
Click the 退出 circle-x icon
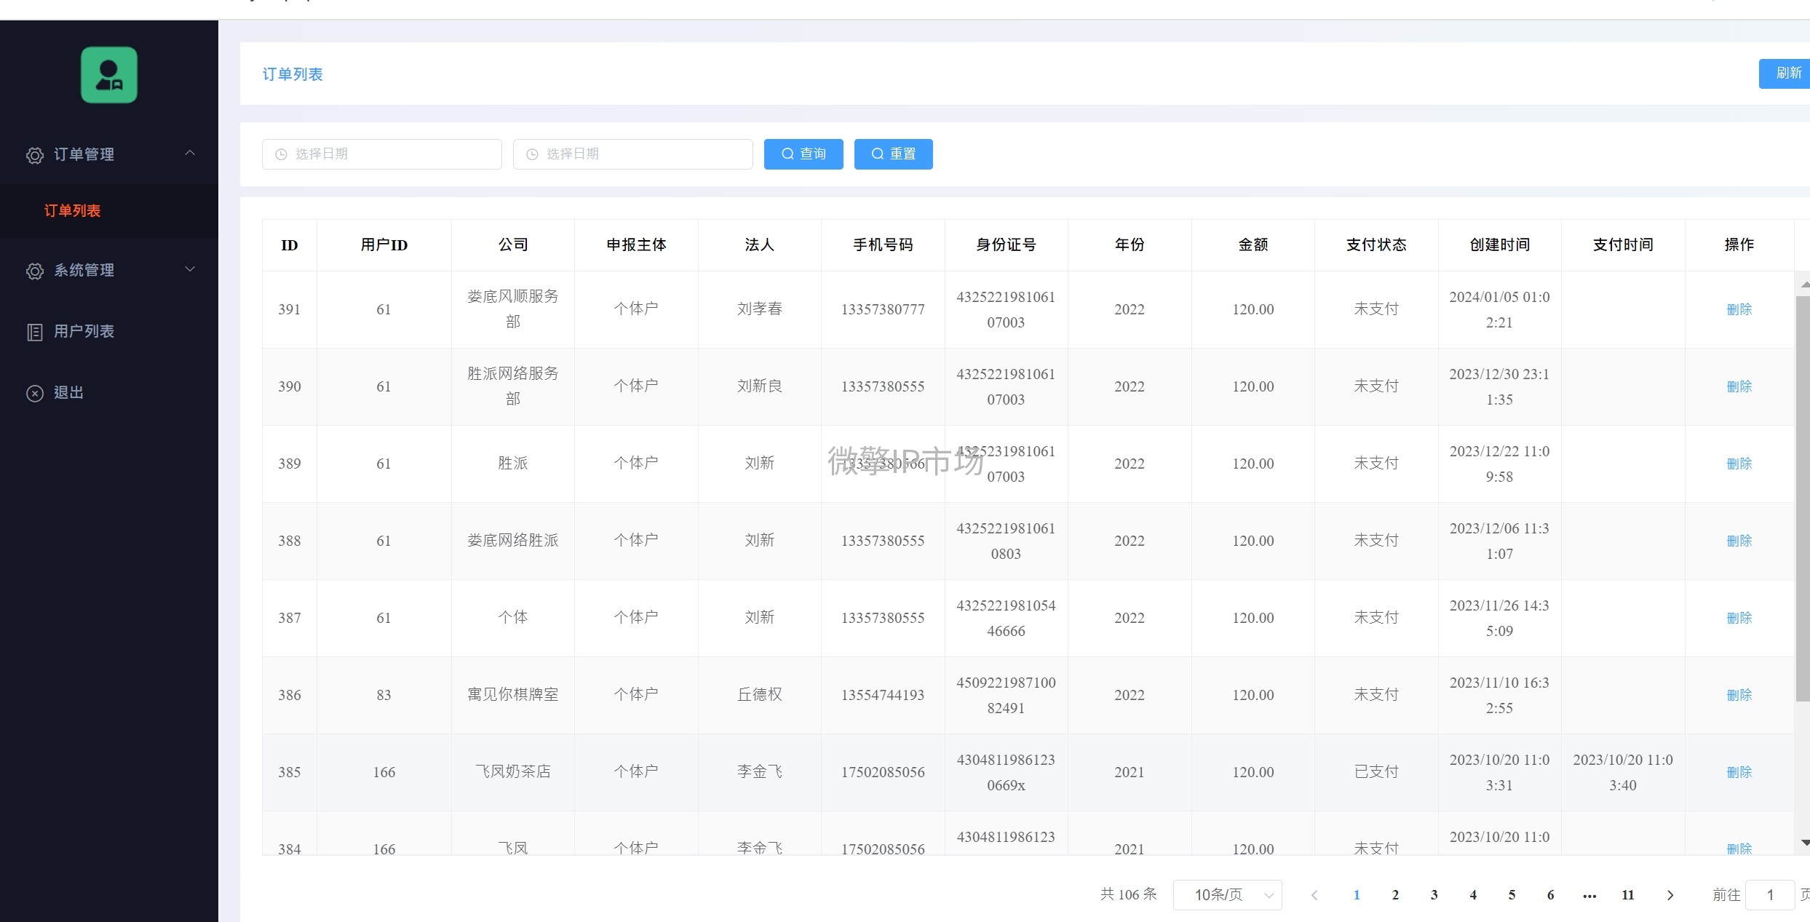click(x=35, y=393)
